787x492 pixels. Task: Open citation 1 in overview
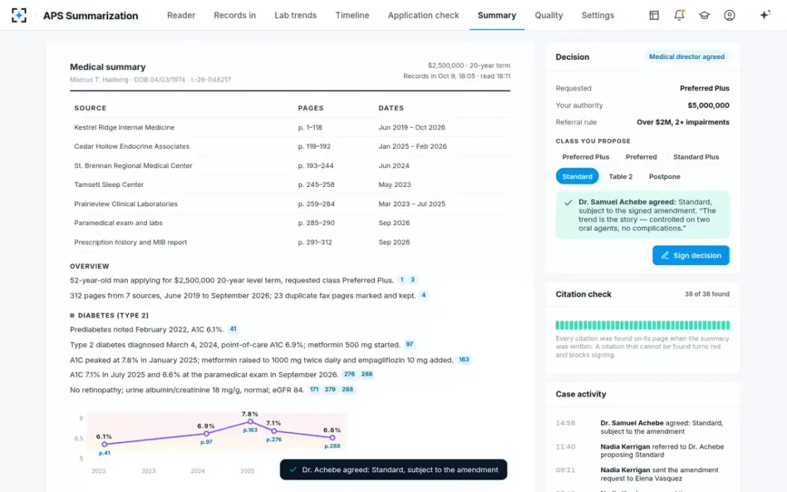[402, 280]
